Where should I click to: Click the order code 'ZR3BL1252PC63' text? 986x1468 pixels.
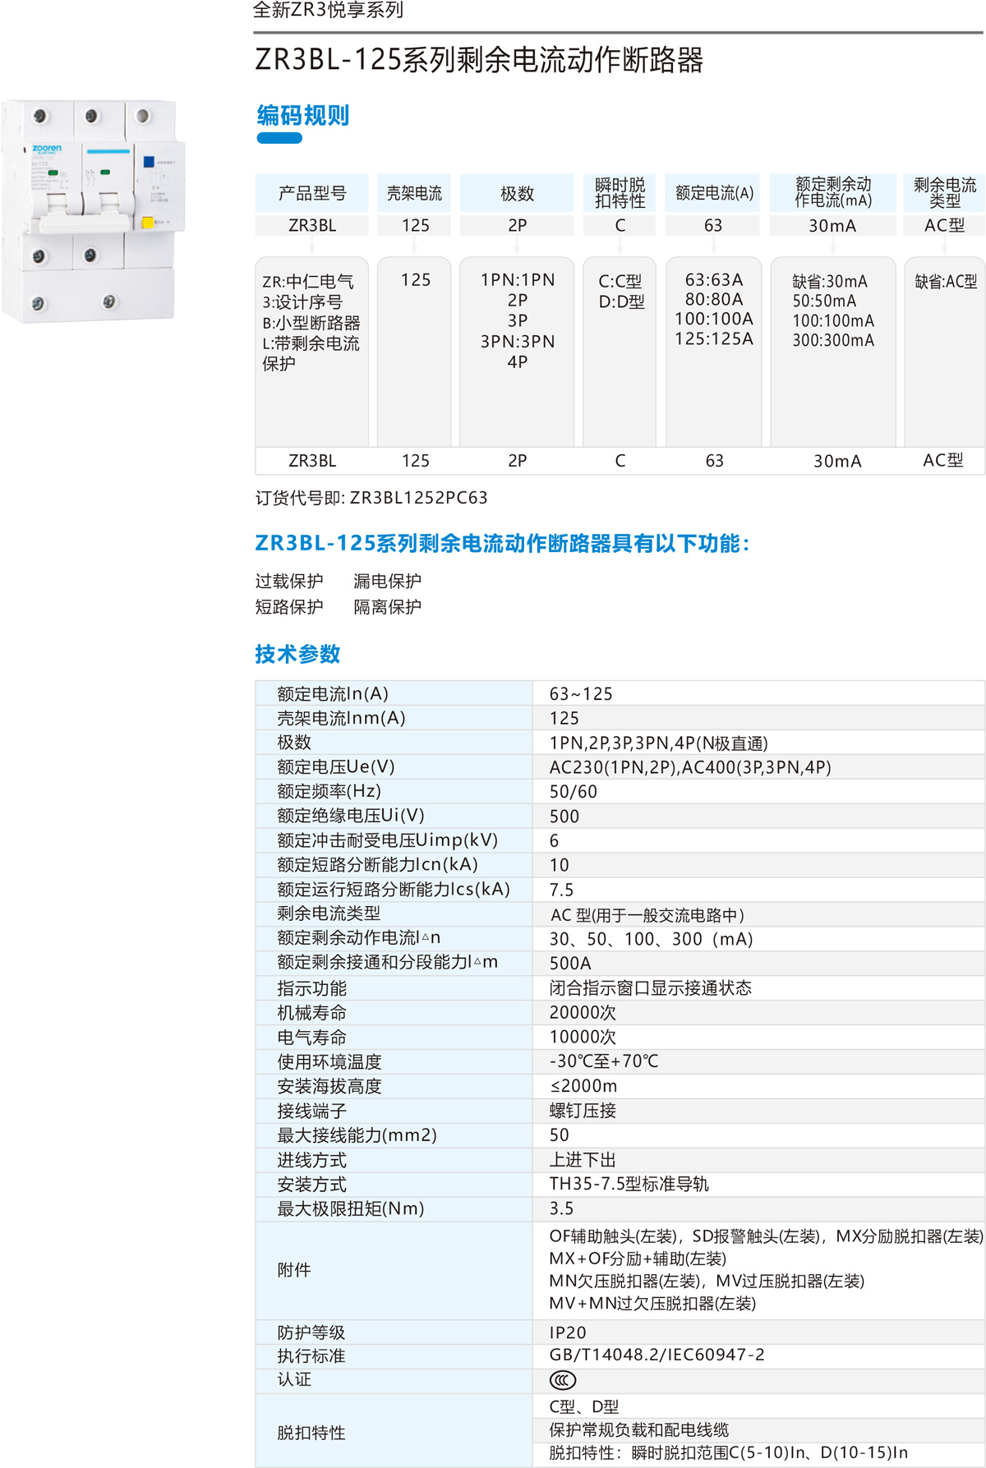click(x=418, y=498)
